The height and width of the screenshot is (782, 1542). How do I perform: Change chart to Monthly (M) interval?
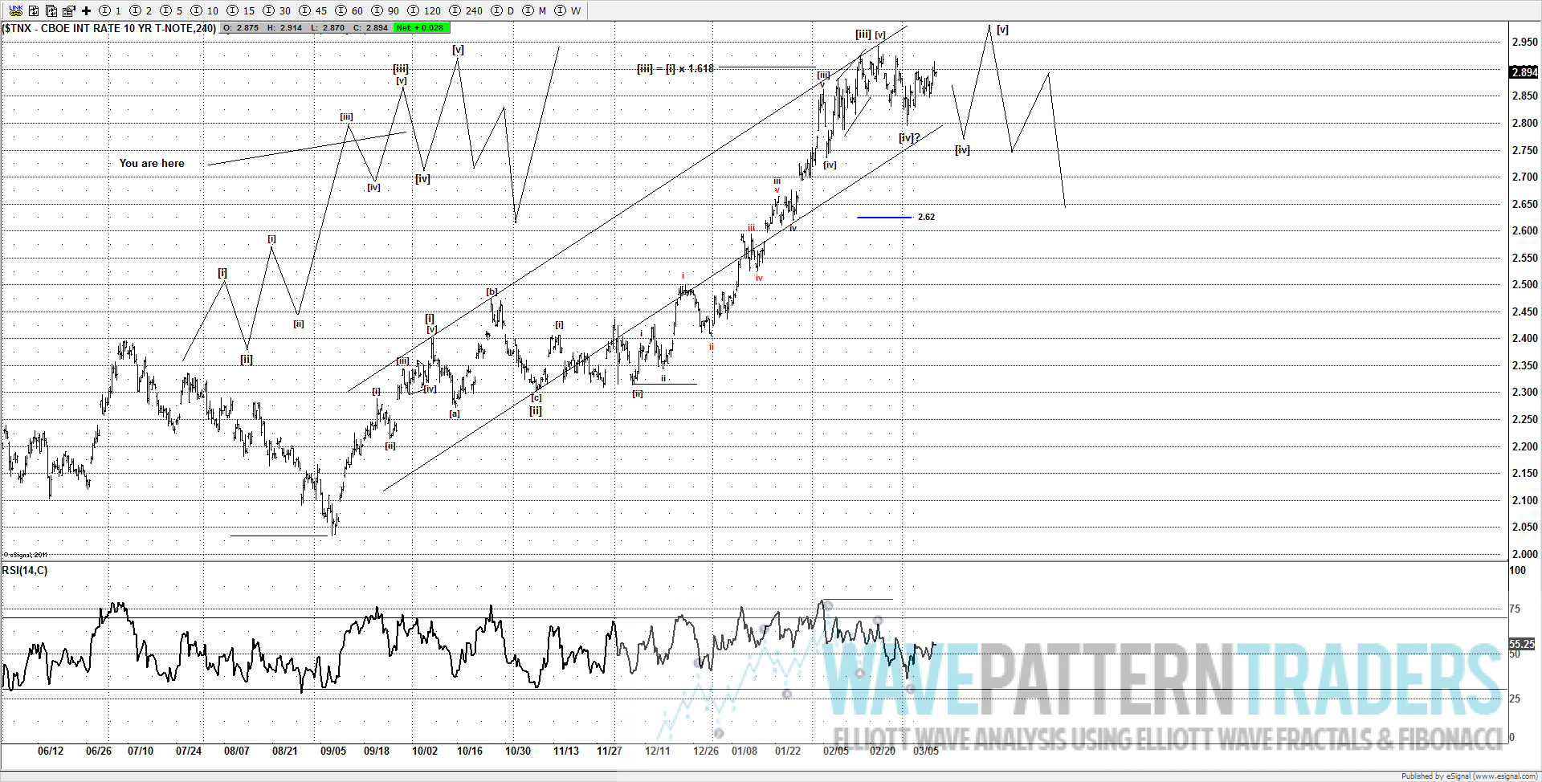(534, 10)
